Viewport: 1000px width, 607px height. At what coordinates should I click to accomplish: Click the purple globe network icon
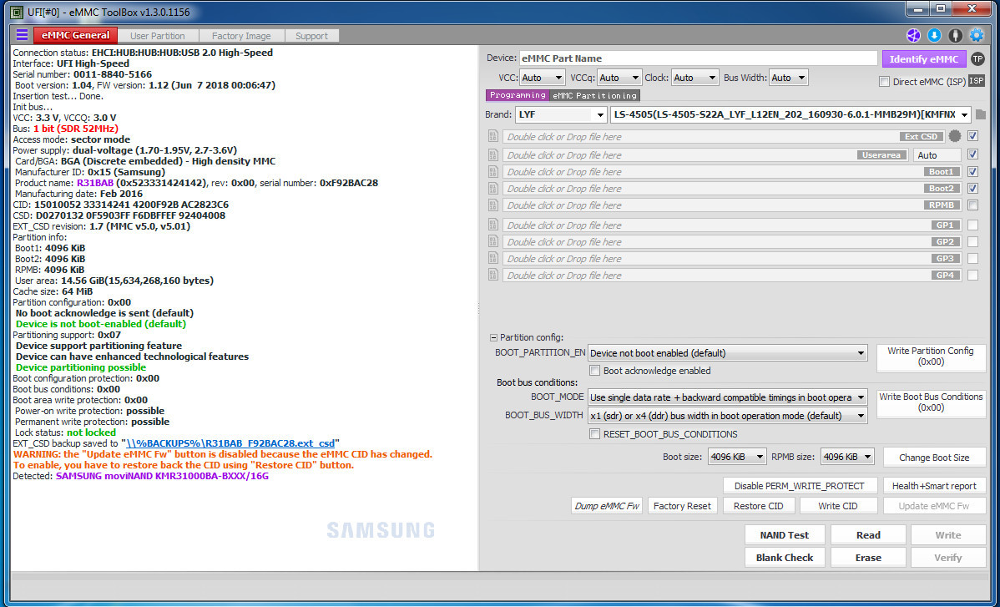pyautogui.click(x=913, y=36)
